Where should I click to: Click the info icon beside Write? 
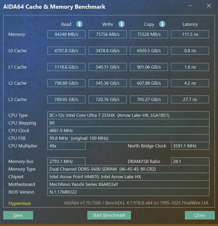coord(121,24)
